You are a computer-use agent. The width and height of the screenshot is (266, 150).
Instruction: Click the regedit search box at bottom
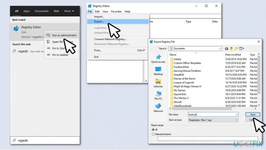coord(45,140)
